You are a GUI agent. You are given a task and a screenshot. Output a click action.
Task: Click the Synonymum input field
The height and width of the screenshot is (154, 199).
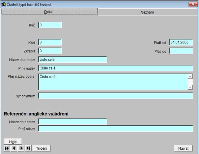coord(116,96)
